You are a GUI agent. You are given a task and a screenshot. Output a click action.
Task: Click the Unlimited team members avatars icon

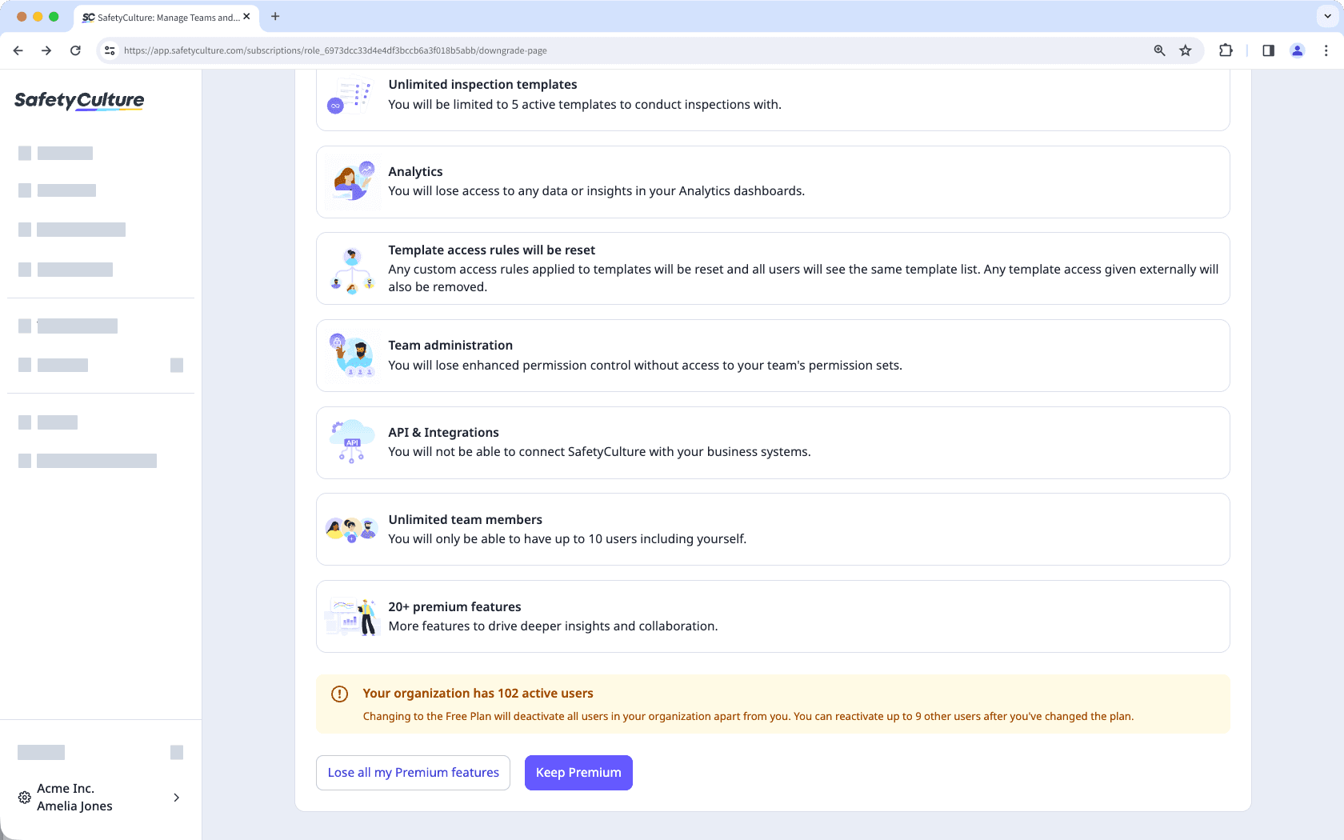tap(352, 530)
